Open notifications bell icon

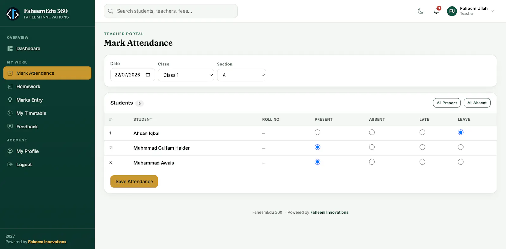[x=436, y=11]
